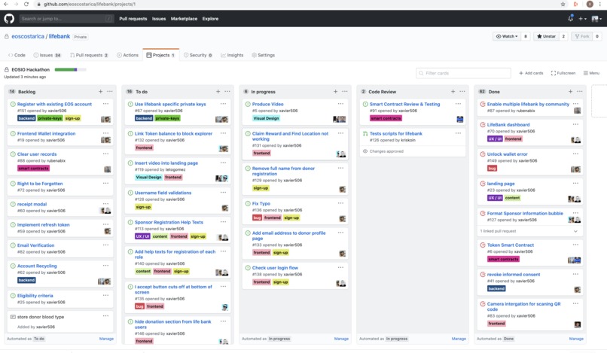Open Marketplace in the top navigation
607x353 pixels.
tap(184, 19)
